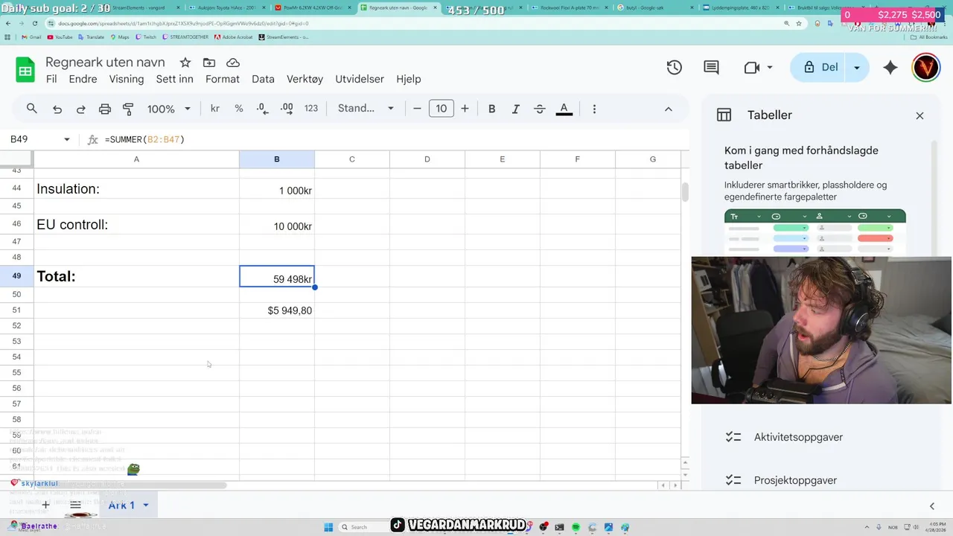Viewport: 953px width, 536px height.
Task: Toggle bold formatting
Action: (x=491, y=109)
